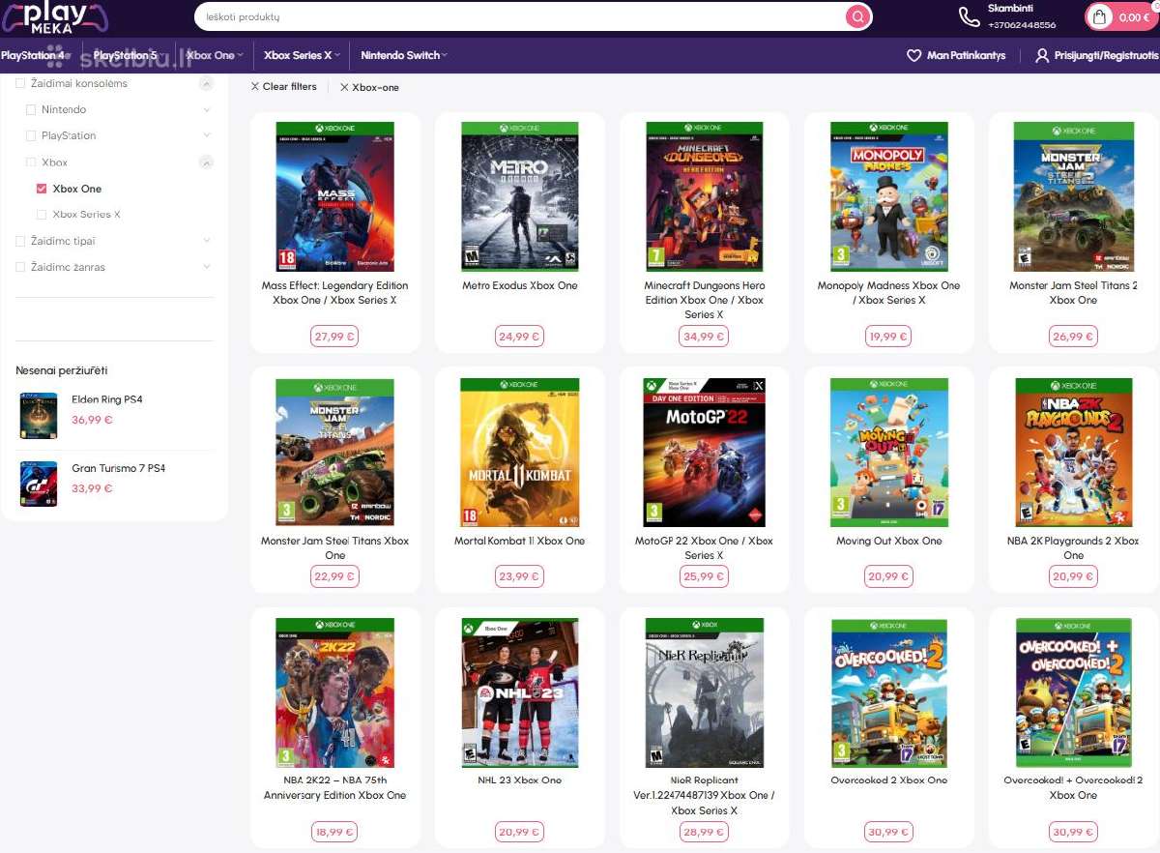Open Mortal Kombat 11 cover image

tap(520, 453)
